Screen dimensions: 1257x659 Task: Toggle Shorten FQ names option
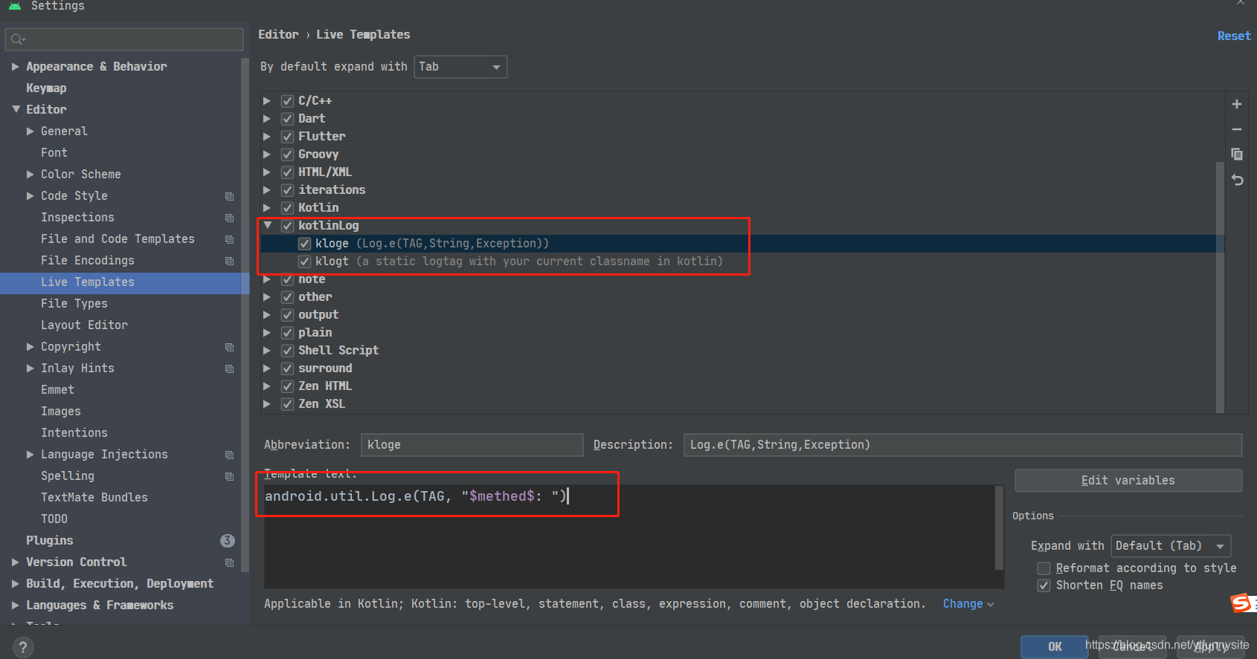coord(1044,585)
